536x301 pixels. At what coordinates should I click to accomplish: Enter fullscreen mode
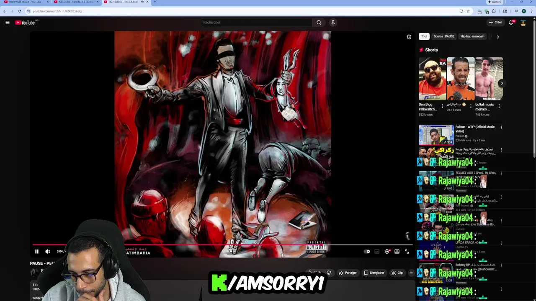point(407,252)
